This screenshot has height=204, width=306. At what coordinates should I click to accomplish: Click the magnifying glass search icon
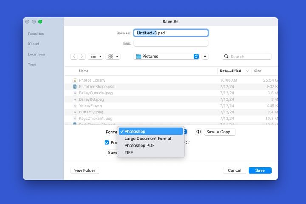click(227, 57)
